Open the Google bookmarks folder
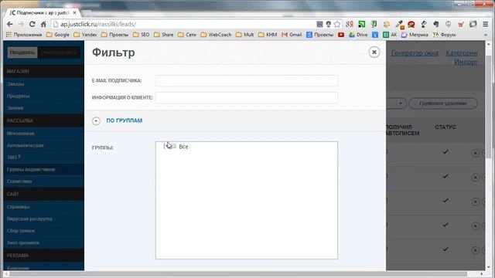This screenshot has width=495, height=278. click(x=58, y=35)
